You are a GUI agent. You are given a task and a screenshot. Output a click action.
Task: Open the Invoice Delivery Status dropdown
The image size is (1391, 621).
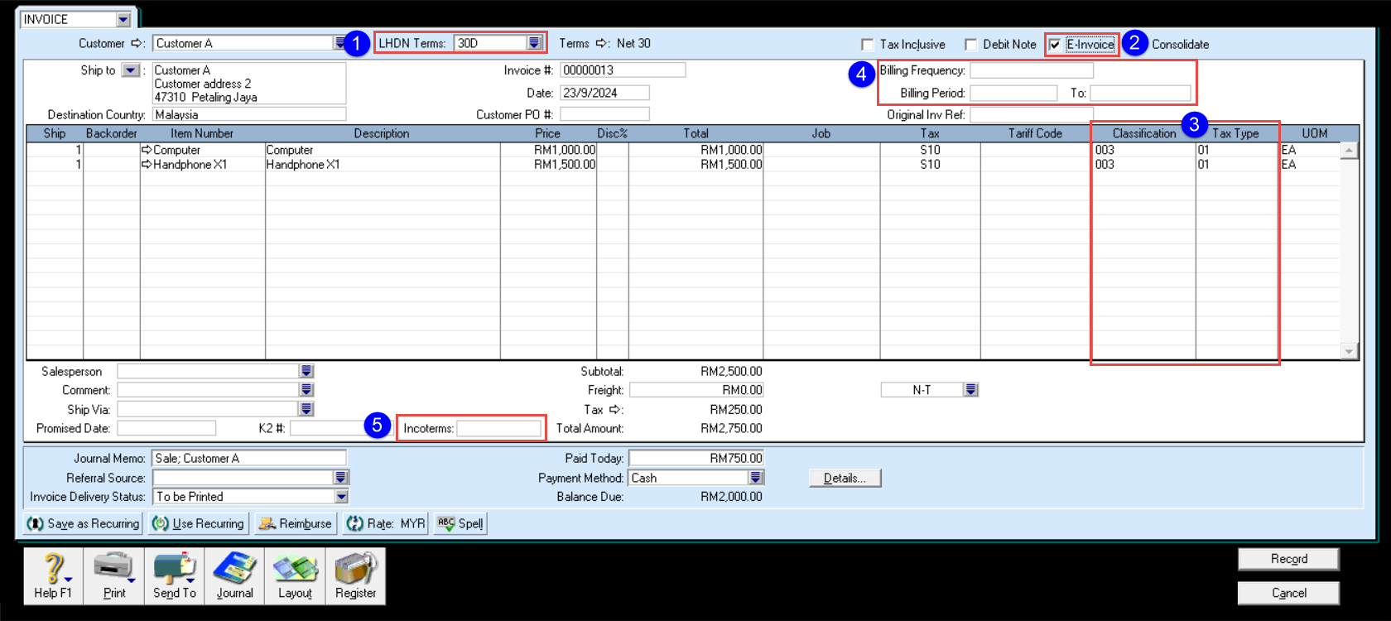pyautogui.click(x=341, y=497)
